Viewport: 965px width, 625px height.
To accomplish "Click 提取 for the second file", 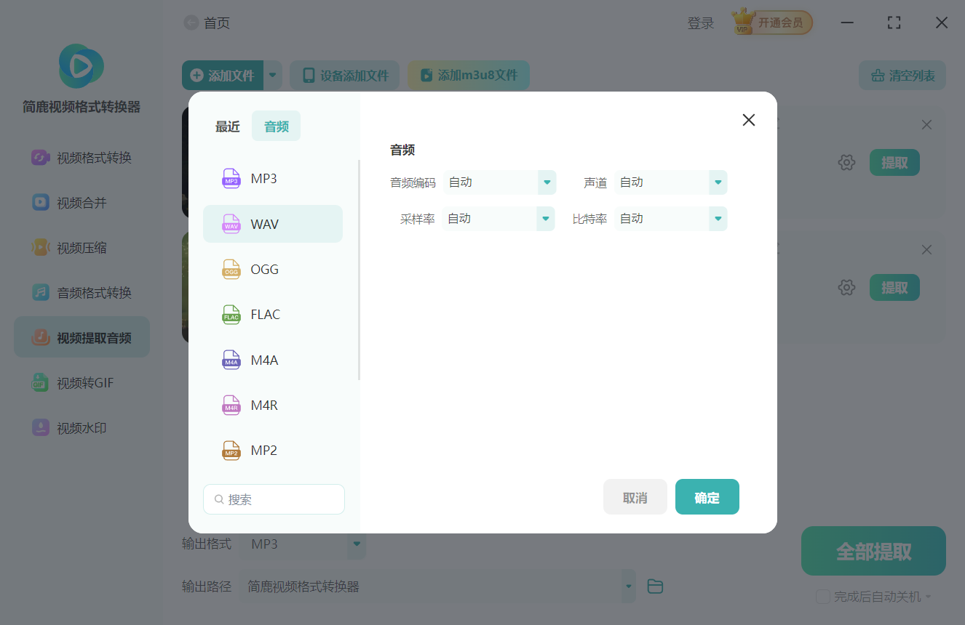I will (x=894, y=288).
